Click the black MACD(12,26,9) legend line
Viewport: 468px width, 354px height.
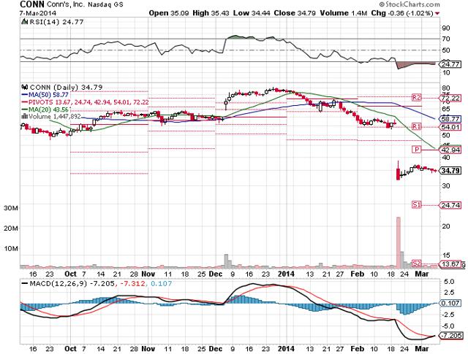(25, 283)
